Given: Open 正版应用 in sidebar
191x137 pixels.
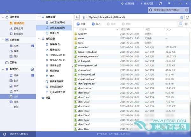Looking at the screenshot, I should point(16,28).
